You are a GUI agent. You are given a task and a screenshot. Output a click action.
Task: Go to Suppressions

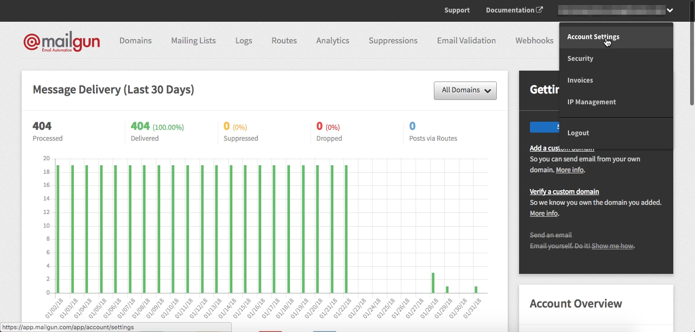coord(393,40)
